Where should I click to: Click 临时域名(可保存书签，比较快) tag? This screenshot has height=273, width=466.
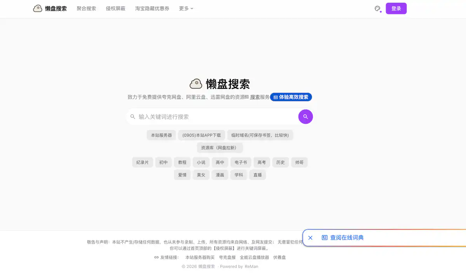[x=260, y=135]
